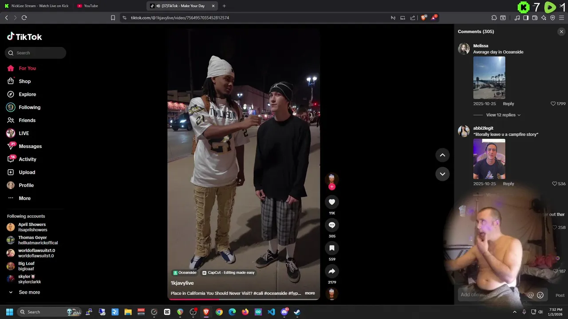Image resolution: width=568 pixels, height=319 pixels.
Task: Go back in browser history
Action: (6, 18)
